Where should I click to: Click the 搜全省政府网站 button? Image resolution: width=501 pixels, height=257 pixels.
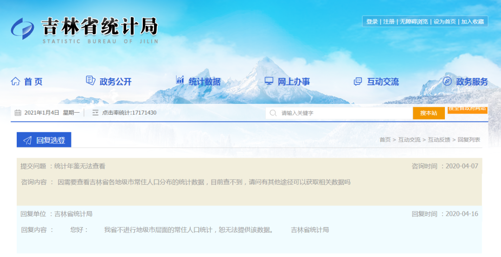point(468,109)
